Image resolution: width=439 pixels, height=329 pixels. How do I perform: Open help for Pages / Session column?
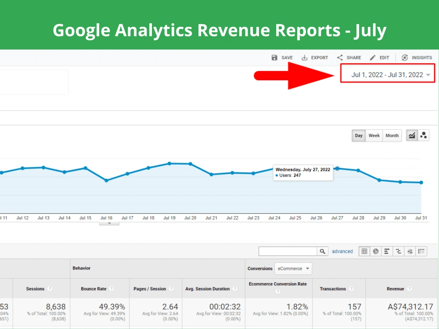pyautogui.click(x=171, y=289)
